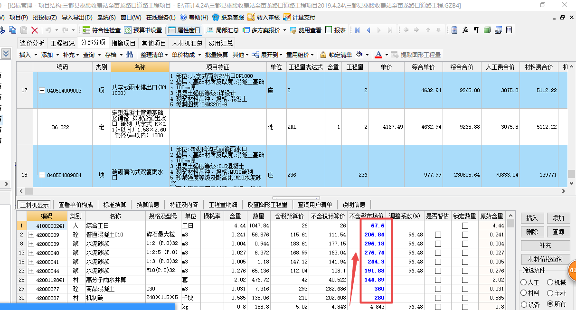Open the 系统(S) menu
The width and height of the screenshot is (576, 310).
click(x=106, y=18)
